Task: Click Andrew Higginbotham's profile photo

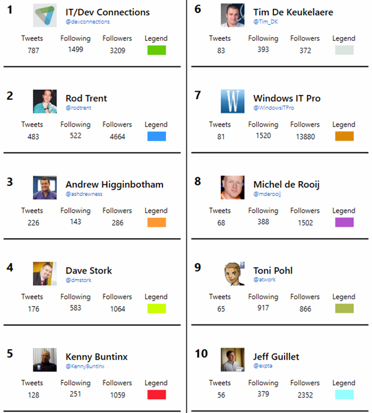Action: tap(45, 187)
